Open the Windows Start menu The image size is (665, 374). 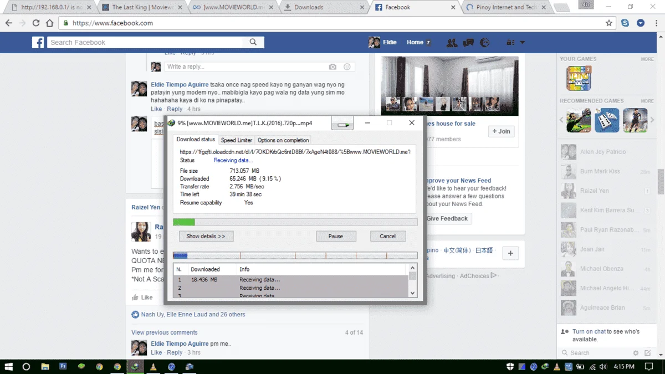tap(9, 367)
